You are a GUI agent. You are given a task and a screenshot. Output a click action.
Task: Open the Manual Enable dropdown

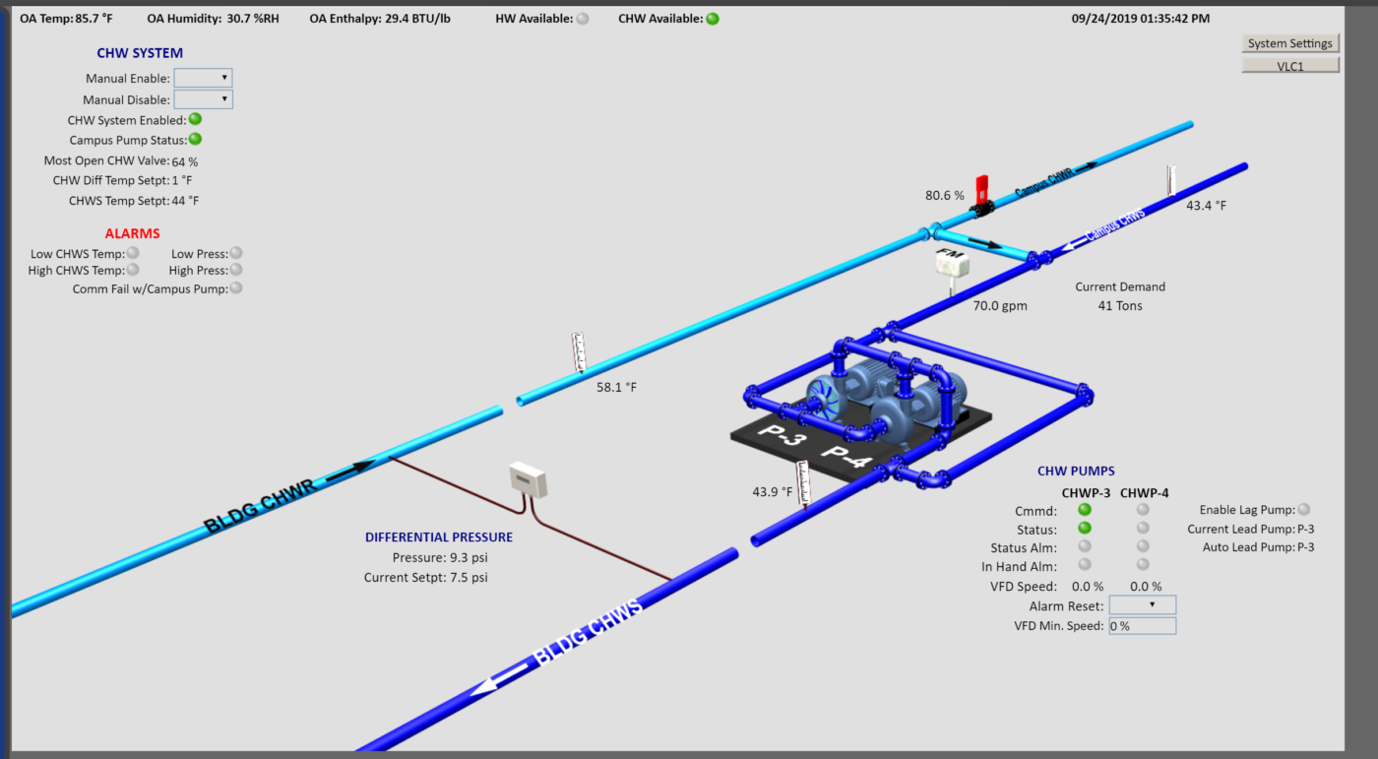pyautogui.click(x=203, y=77)
